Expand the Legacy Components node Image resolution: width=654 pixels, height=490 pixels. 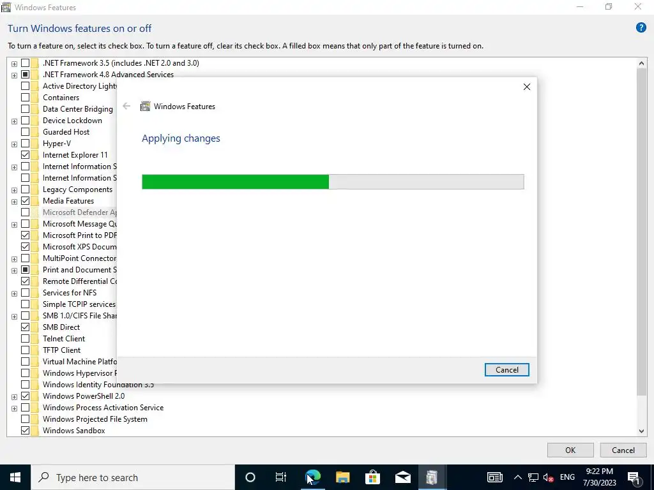tap(14, 190)
